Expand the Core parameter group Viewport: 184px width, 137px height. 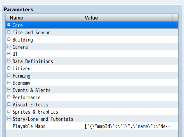click(x=9, y=25)
